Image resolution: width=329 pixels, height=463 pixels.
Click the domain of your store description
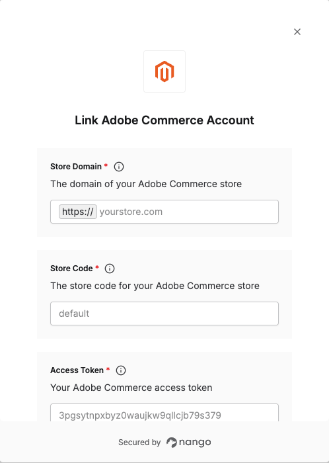point(146,184)
